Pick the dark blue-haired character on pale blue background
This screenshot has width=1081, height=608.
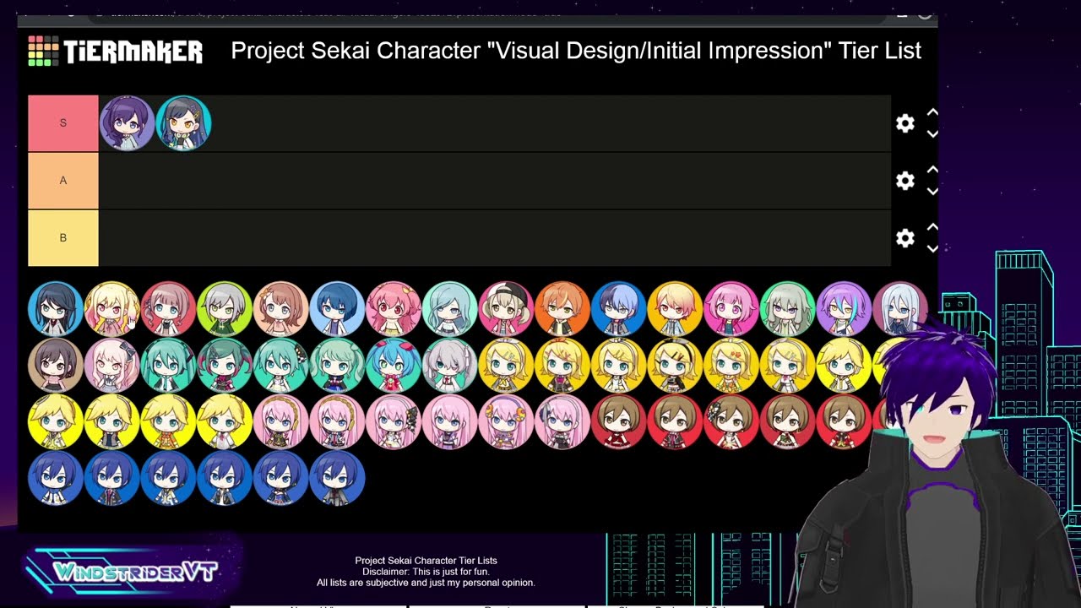[x=337, y=309]
